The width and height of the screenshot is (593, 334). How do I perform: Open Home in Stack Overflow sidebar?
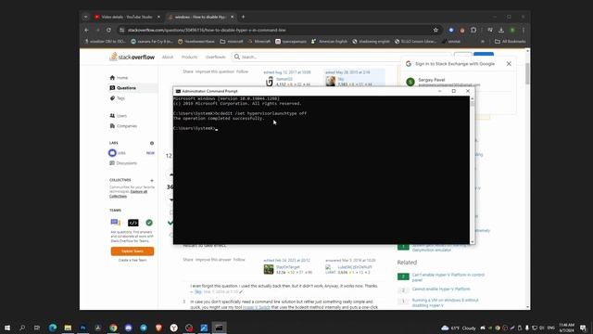[119, 78]
